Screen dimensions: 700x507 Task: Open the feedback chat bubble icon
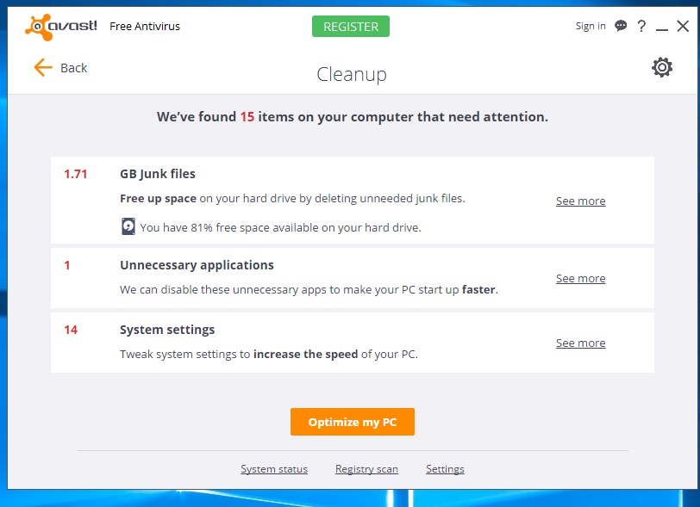coord(621,26)
